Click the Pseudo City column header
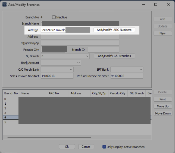This screenshot has height=153, width=175. [117, 93]
